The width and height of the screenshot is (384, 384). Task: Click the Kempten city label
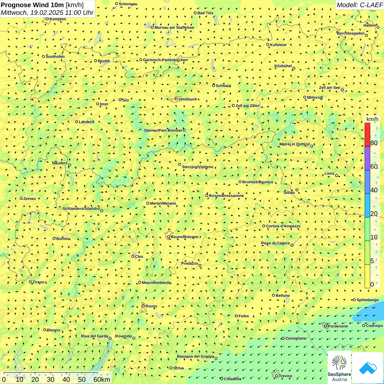pyautogui.click(x=58, y=19)
